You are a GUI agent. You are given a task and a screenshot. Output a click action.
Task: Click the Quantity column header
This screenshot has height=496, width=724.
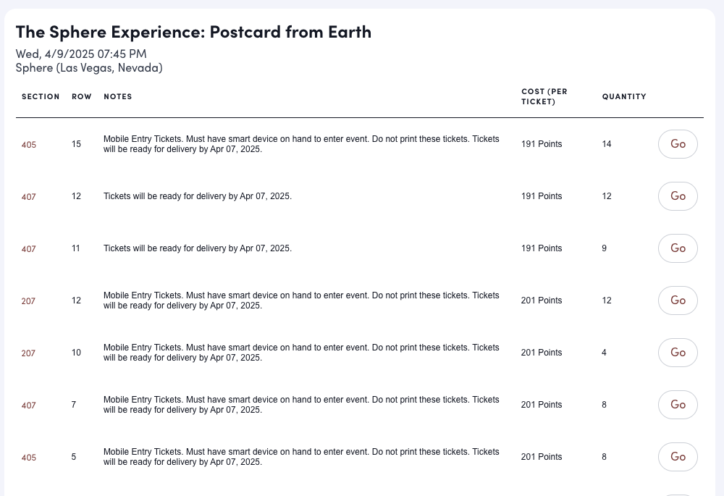click(x=624, y=96)
